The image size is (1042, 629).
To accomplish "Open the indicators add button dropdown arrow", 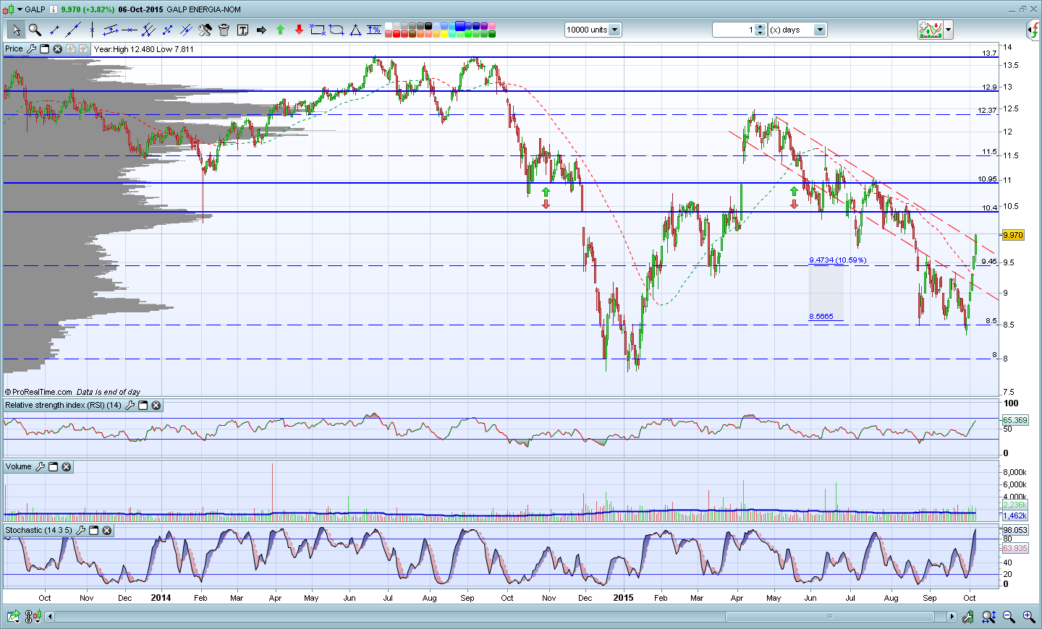I will coord(948,30).
